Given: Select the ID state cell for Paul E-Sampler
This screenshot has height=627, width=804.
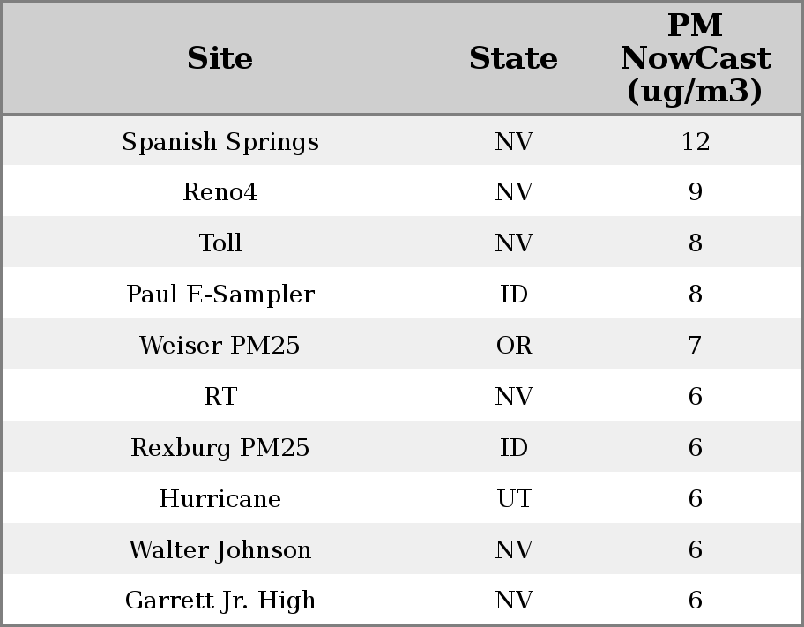Looking at the screenshot, I should point(513,295).
